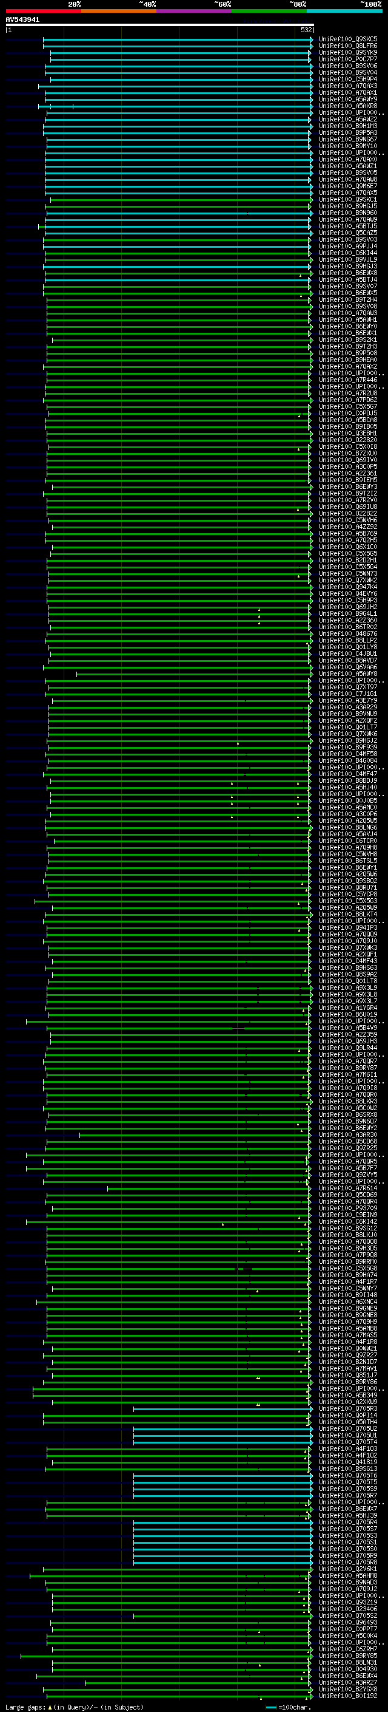
Task: Click the query end position 532
Action: tap(306, 30)
